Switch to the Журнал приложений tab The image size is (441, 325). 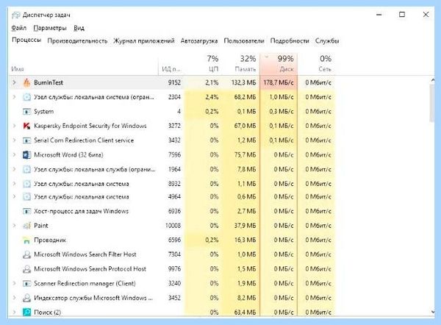pyautogui.click(x=144, y=41)
